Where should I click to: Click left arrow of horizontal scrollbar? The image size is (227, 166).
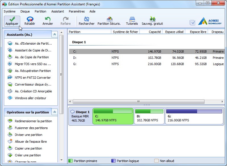70,101
